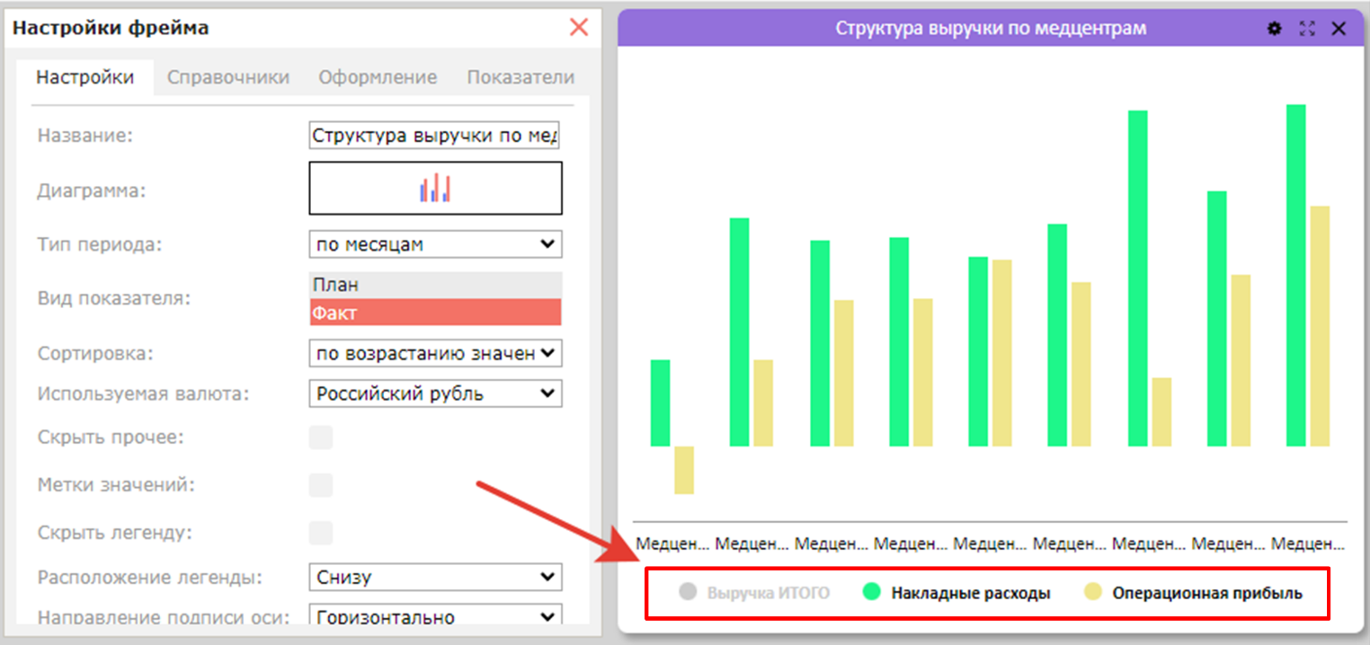This screenshot has height=645, width=1370.
Task: Select the diagram type bar chart icon
Action: click(435, 188)
